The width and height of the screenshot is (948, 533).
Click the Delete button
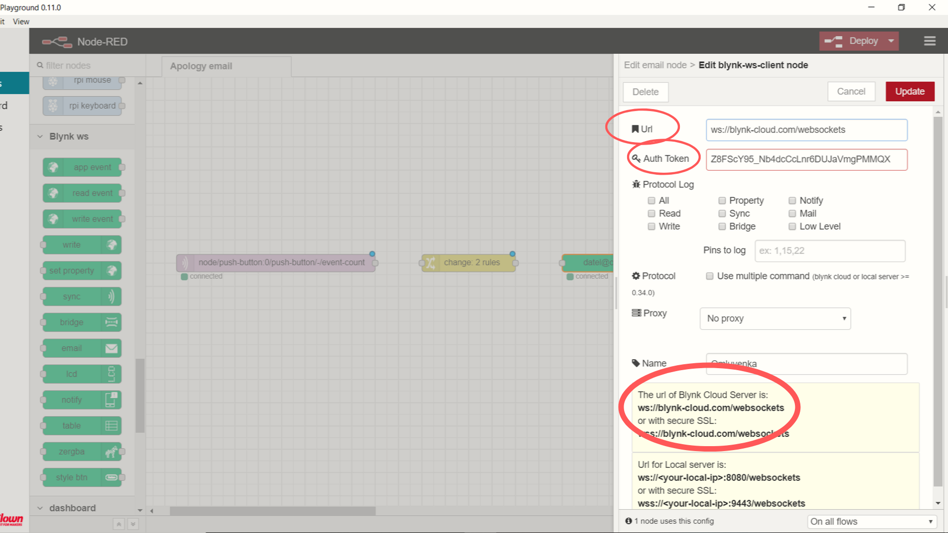[x=645, y=92]
